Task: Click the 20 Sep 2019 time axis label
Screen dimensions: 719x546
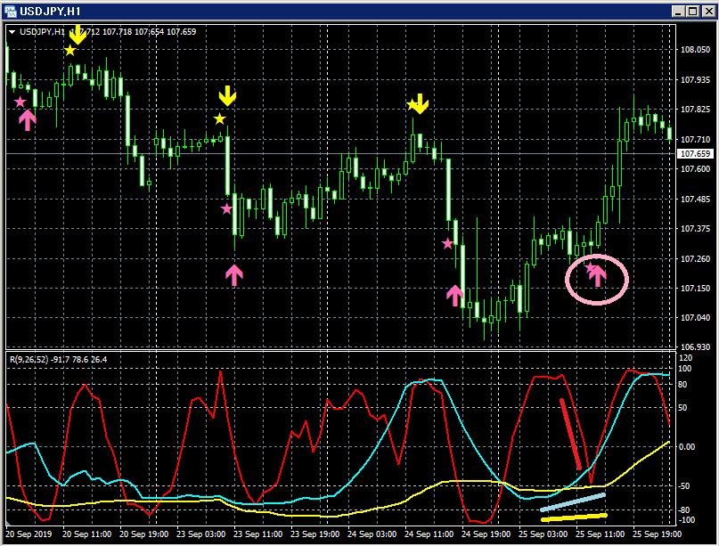Action: (29, 534)
